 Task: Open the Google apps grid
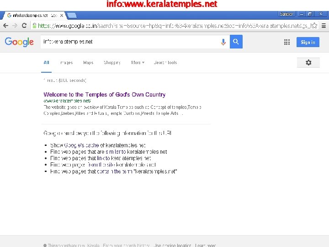point(287,42)
